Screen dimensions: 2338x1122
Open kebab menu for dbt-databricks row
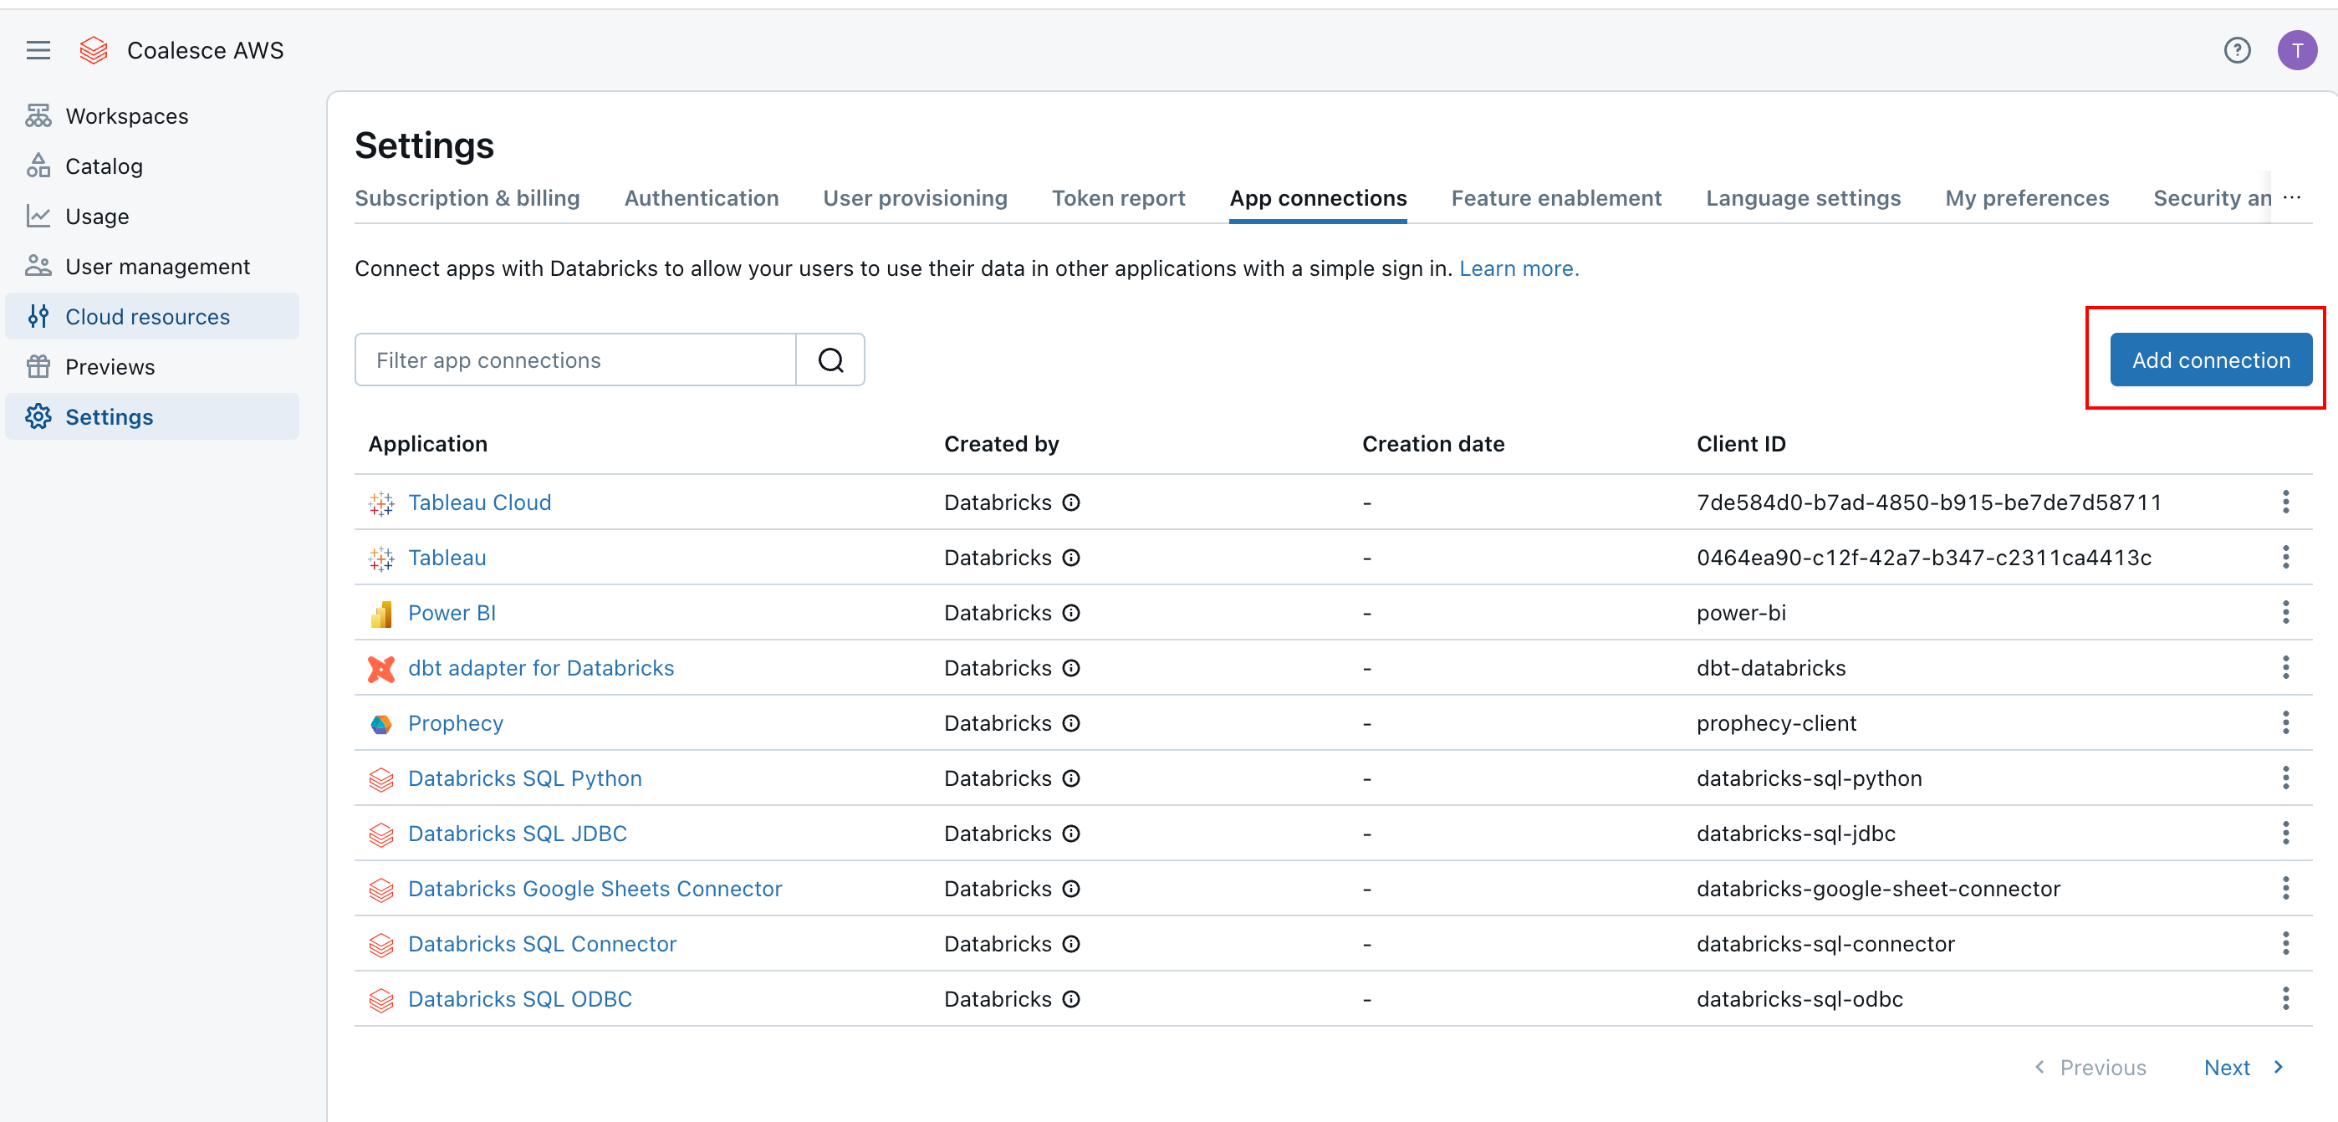[x=2285, y=668]
